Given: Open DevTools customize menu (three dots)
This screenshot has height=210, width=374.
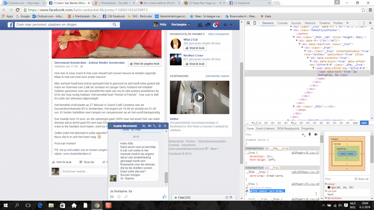Looking at the screenshot, I should point(364,23).
